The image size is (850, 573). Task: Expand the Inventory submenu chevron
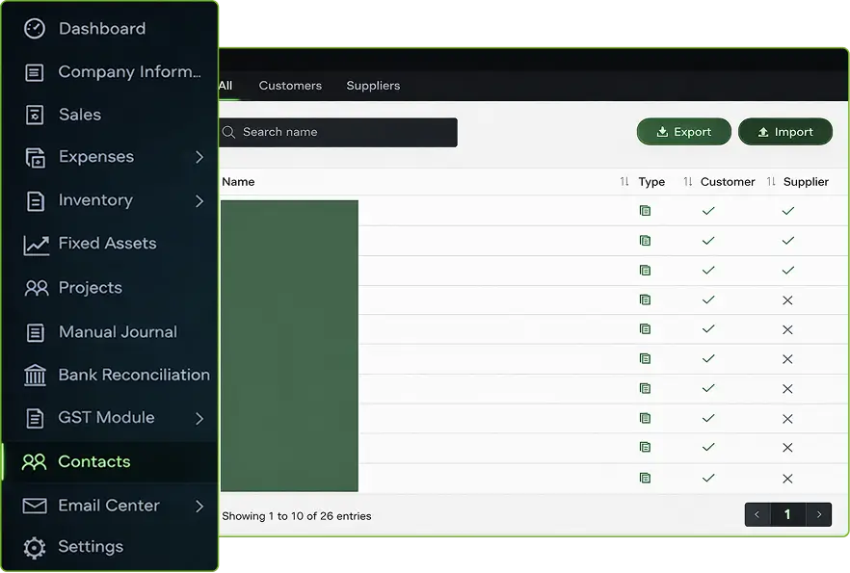(x=199, y=200)
